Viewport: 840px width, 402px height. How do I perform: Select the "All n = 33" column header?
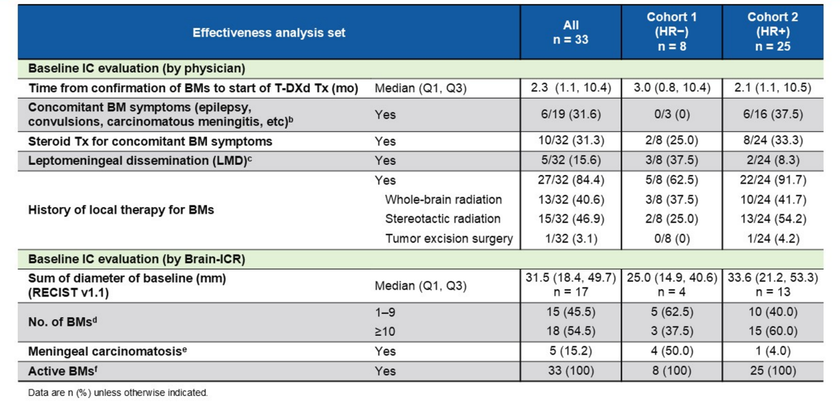click(x=571, y=32)
